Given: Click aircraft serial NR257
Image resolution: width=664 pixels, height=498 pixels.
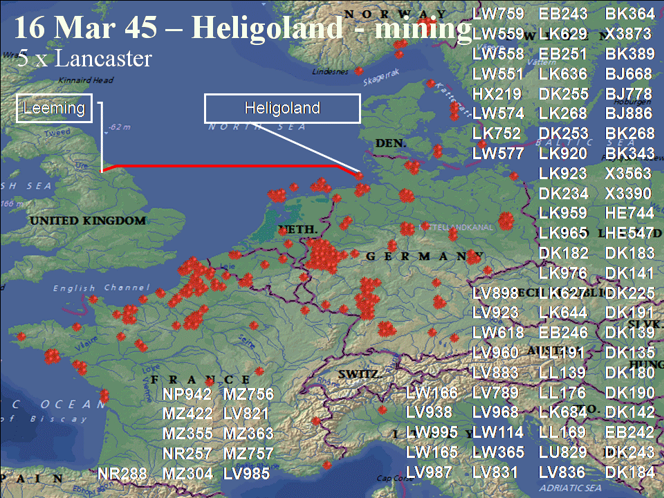Looking at the screenshot, I should click(x=187, y=454).
